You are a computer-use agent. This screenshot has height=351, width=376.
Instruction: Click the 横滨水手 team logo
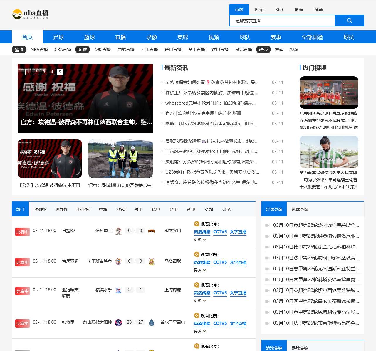pos(118,290)
